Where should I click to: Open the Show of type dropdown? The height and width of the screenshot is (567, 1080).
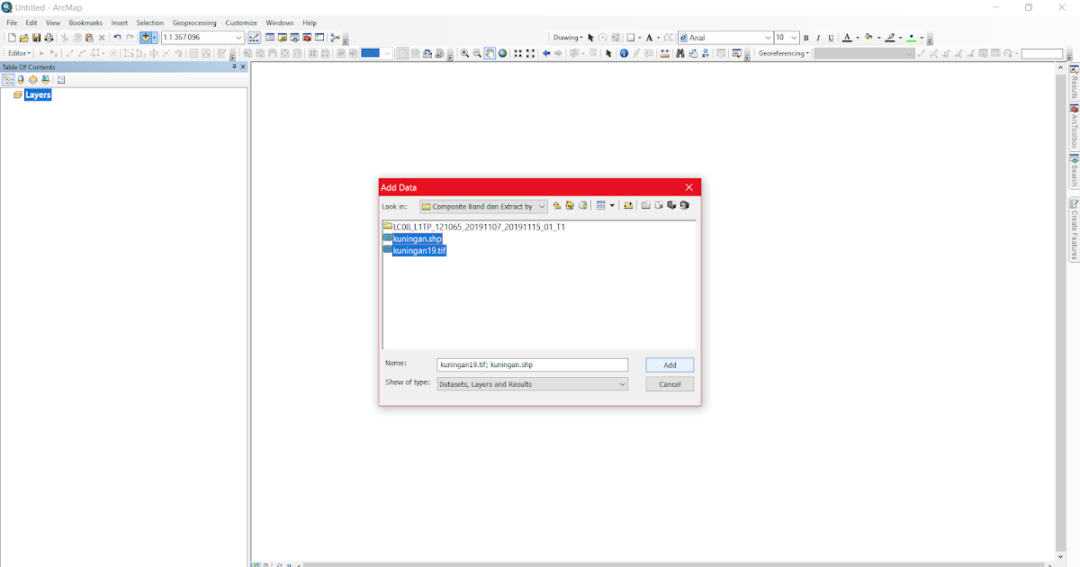click(622, 384)
